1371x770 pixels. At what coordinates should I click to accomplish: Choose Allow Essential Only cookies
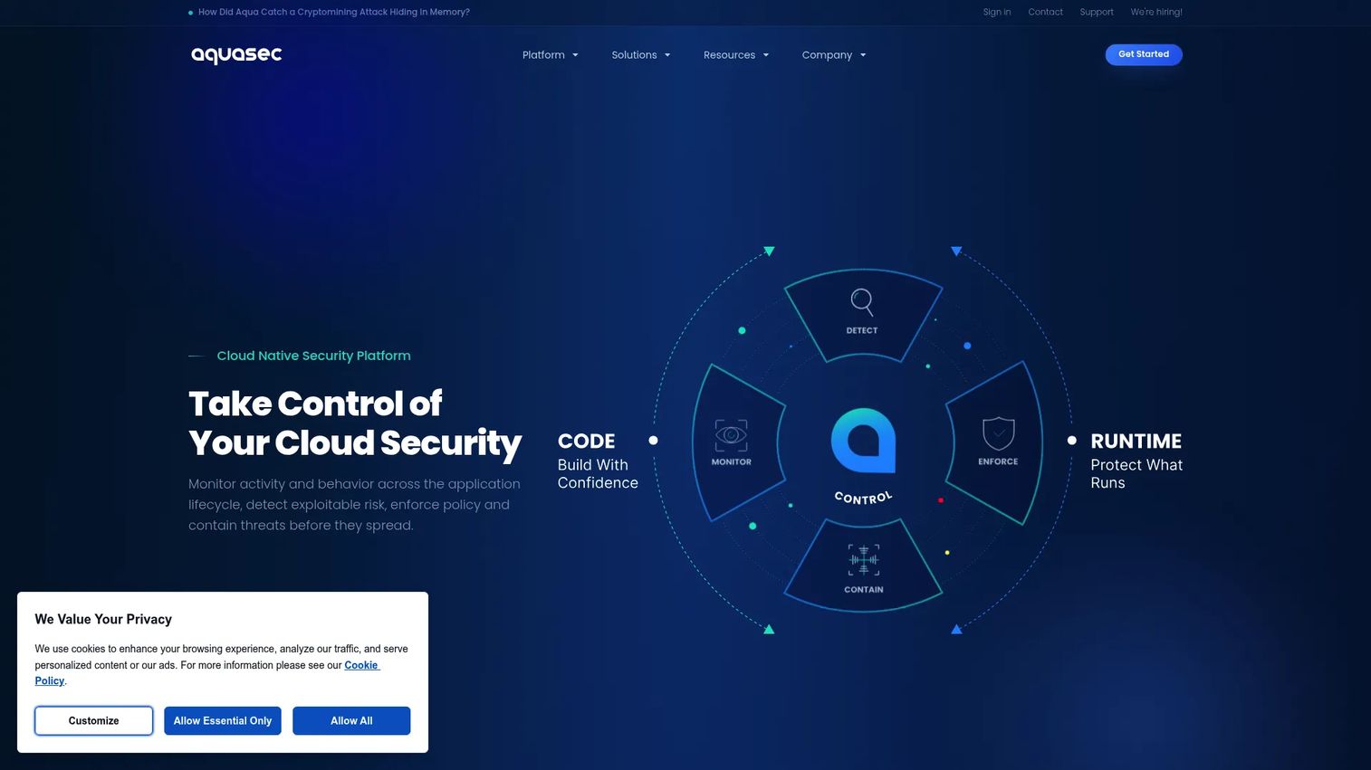[223, 721]
